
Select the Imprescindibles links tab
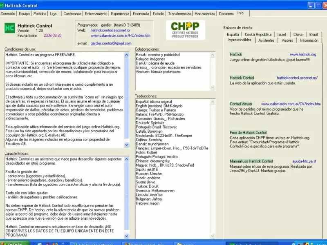pos(240,40)
